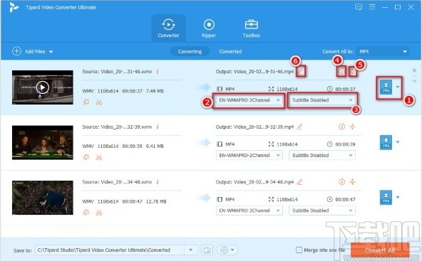Viewport: 422px width, 261px height.
Task: Click the compress icon for output 9-31-46.mp4
Action: (353, 72)
